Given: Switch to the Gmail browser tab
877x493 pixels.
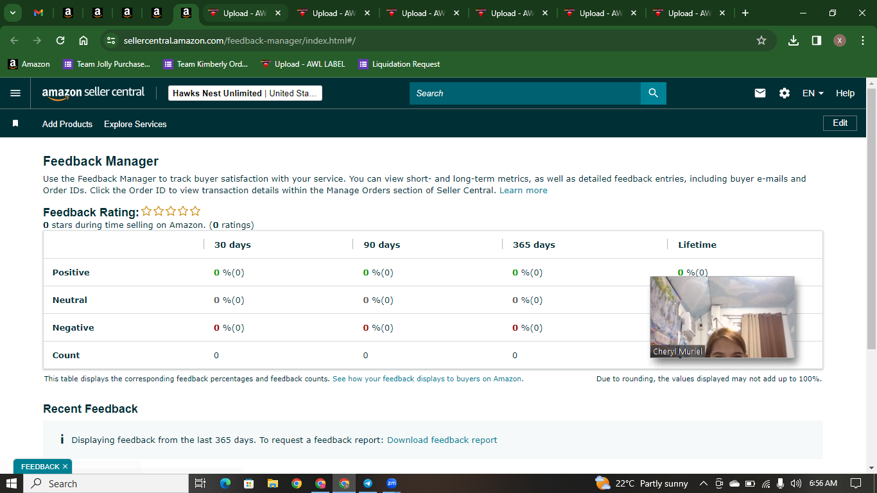Looking at the screenshot, I should point(39,13).
